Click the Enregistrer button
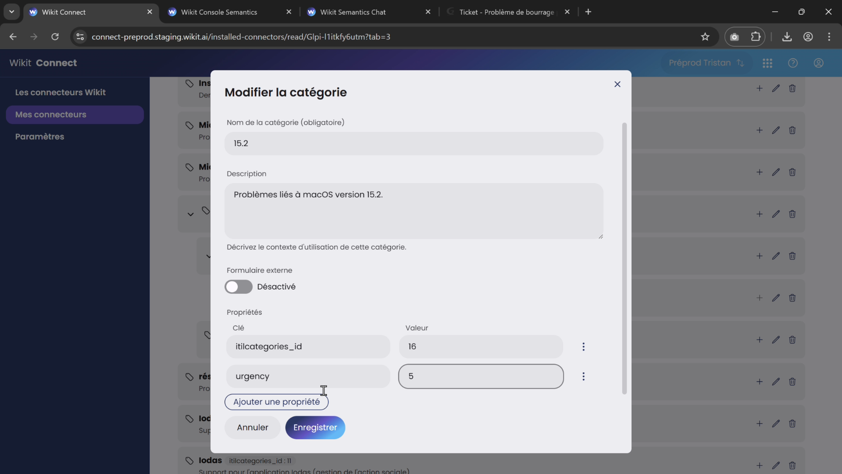 315,427
